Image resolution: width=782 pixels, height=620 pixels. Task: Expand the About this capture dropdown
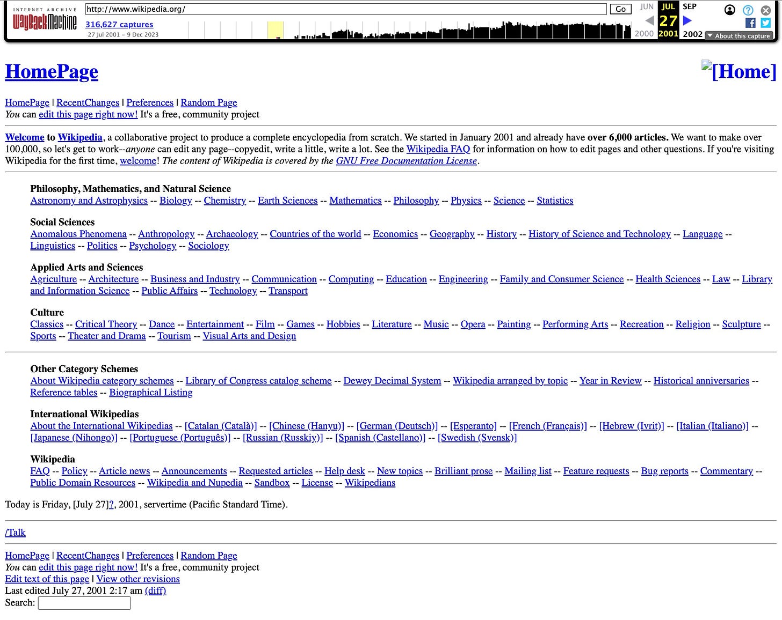(739, 35)
